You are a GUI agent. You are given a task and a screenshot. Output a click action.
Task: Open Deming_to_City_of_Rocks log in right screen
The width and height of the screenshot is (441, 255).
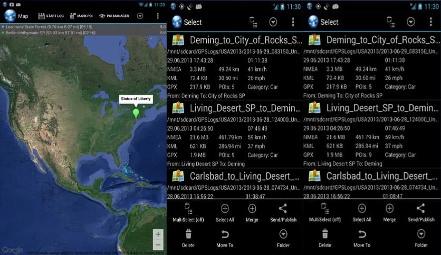(x=372, y=65)
